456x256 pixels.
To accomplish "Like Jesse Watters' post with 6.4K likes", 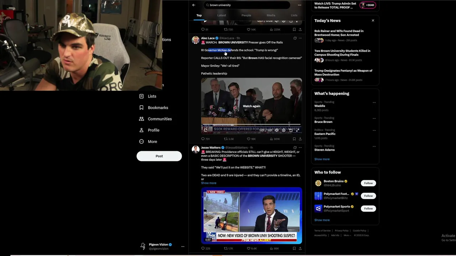I will click(x=252, y=249).
